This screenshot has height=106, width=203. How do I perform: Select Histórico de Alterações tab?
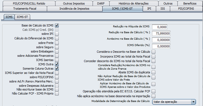(x=134, y=3)
